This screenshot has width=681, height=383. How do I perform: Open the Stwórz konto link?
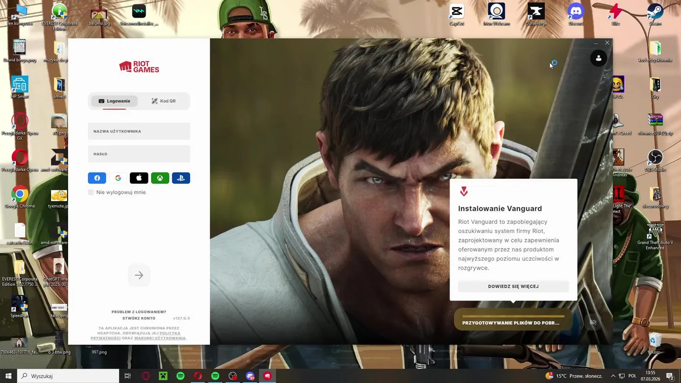(139, 318)
